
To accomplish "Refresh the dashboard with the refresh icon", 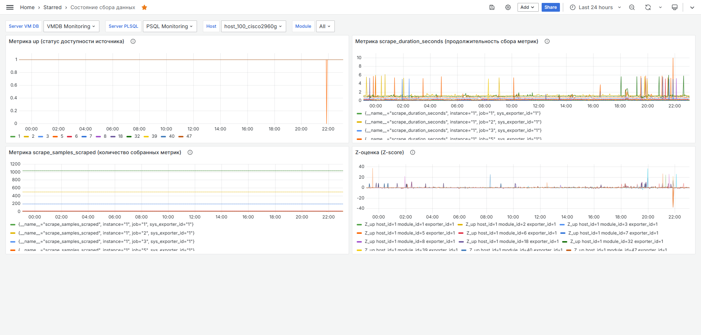I will (x=648, y=7).
